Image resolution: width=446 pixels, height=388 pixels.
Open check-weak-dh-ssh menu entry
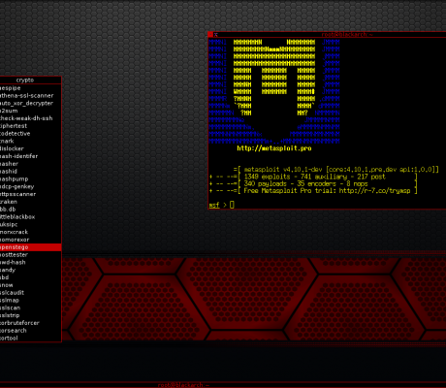coord(30,118)
